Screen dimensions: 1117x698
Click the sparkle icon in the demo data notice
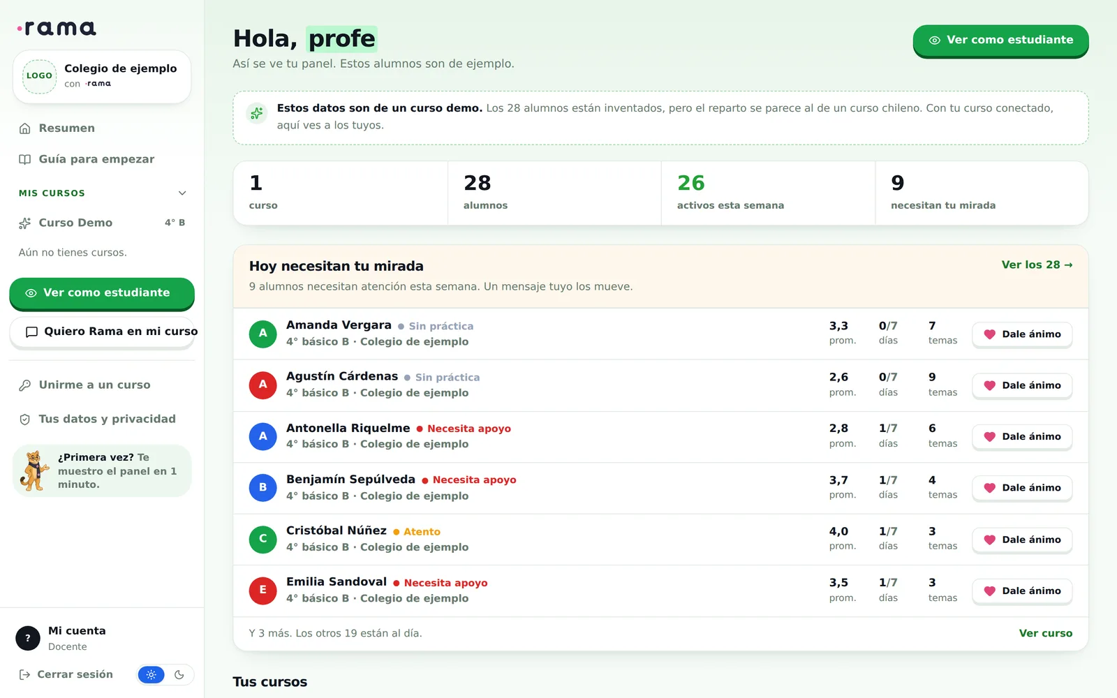(257, 113)
